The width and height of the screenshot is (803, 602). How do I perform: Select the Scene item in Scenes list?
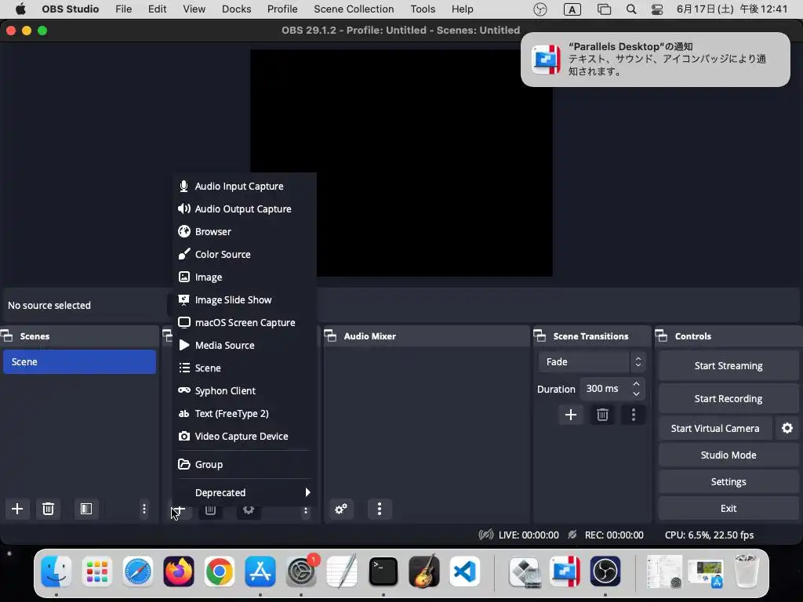coord(79,362)
